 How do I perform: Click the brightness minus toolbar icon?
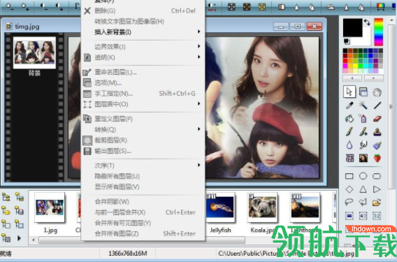tap(10, 6)
